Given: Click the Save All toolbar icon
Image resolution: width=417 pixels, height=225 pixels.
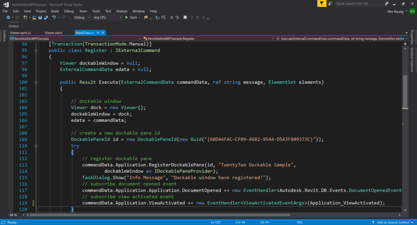Looking at the screenshot, I should 45,17.
